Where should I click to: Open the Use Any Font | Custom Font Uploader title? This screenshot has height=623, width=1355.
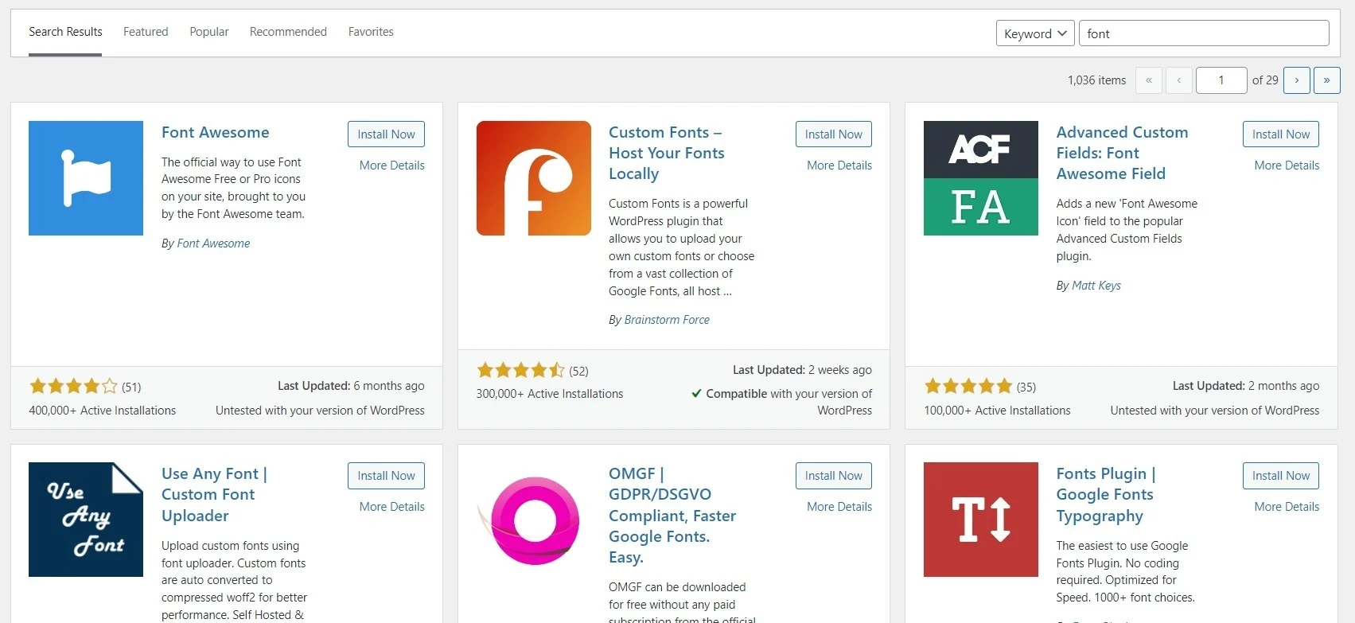click(x=214, y=494)
